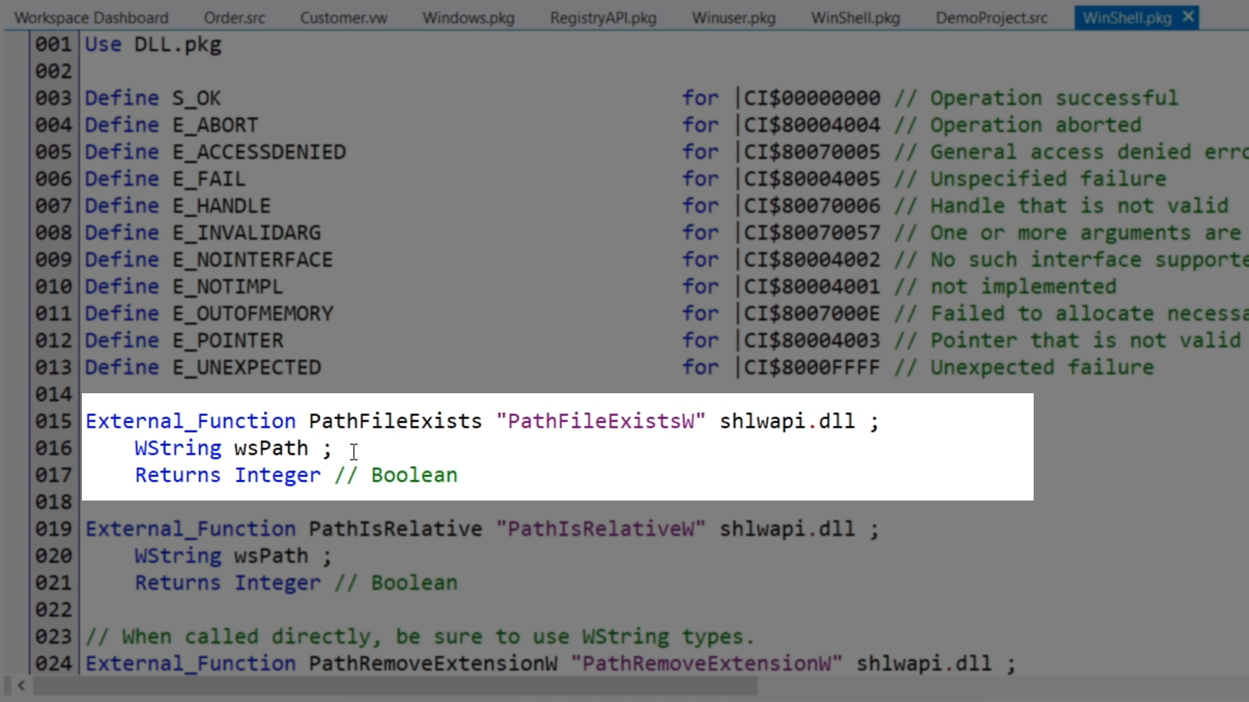Screen dimensions: 1249x702
Task: Click the "PathIsRelativeW" string literal
Action: (600, 529)
